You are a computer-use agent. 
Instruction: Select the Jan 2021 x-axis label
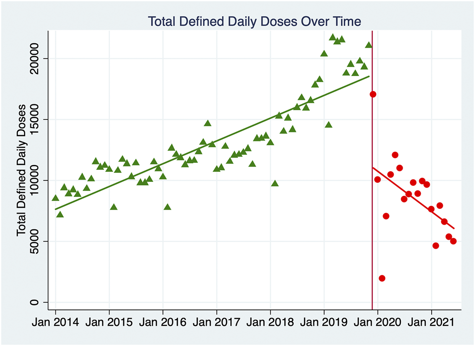pyautogui.click(x=432, y=321)
